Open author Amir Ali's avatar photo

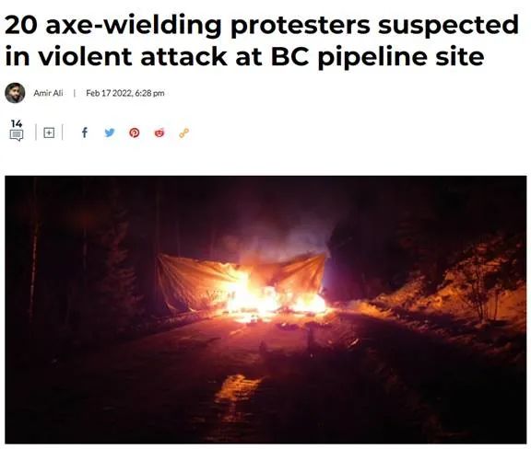coord(15,93)
